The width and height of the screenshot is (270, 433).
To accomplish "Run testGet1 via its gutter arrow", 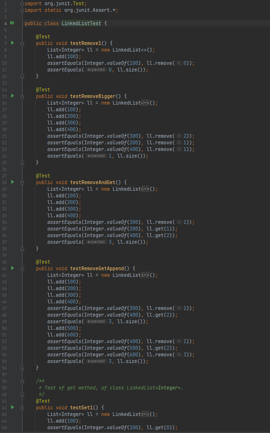I will pos(12,407).
